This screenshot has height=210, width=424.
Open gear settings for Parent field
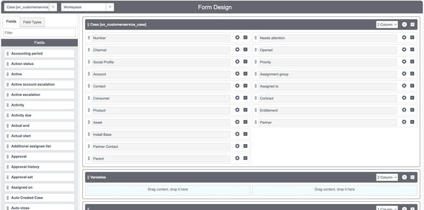coord(237,158)
